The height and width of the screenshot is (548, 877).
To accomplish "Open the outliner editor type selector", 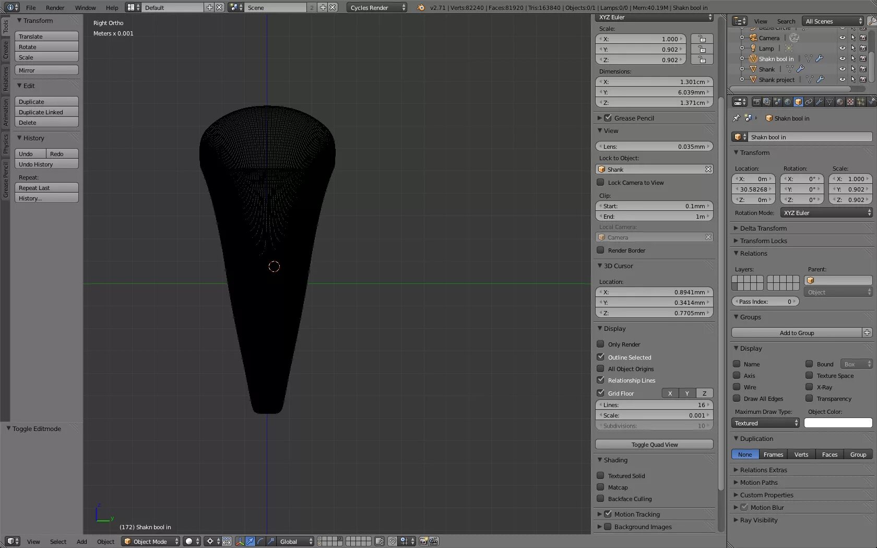I will [740, 21].
